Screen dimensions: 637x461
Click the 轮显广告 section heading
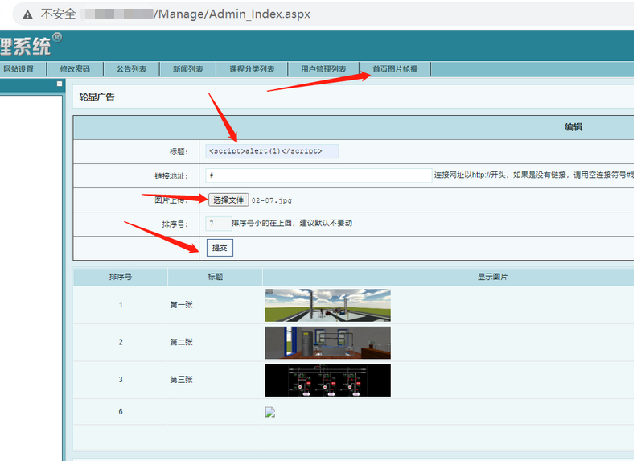[x=97, y=97]
